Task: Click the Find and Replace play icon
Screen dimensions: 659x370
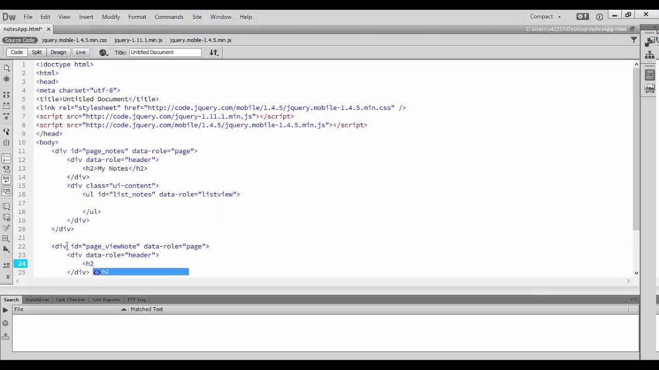Action: pos(5,310)
